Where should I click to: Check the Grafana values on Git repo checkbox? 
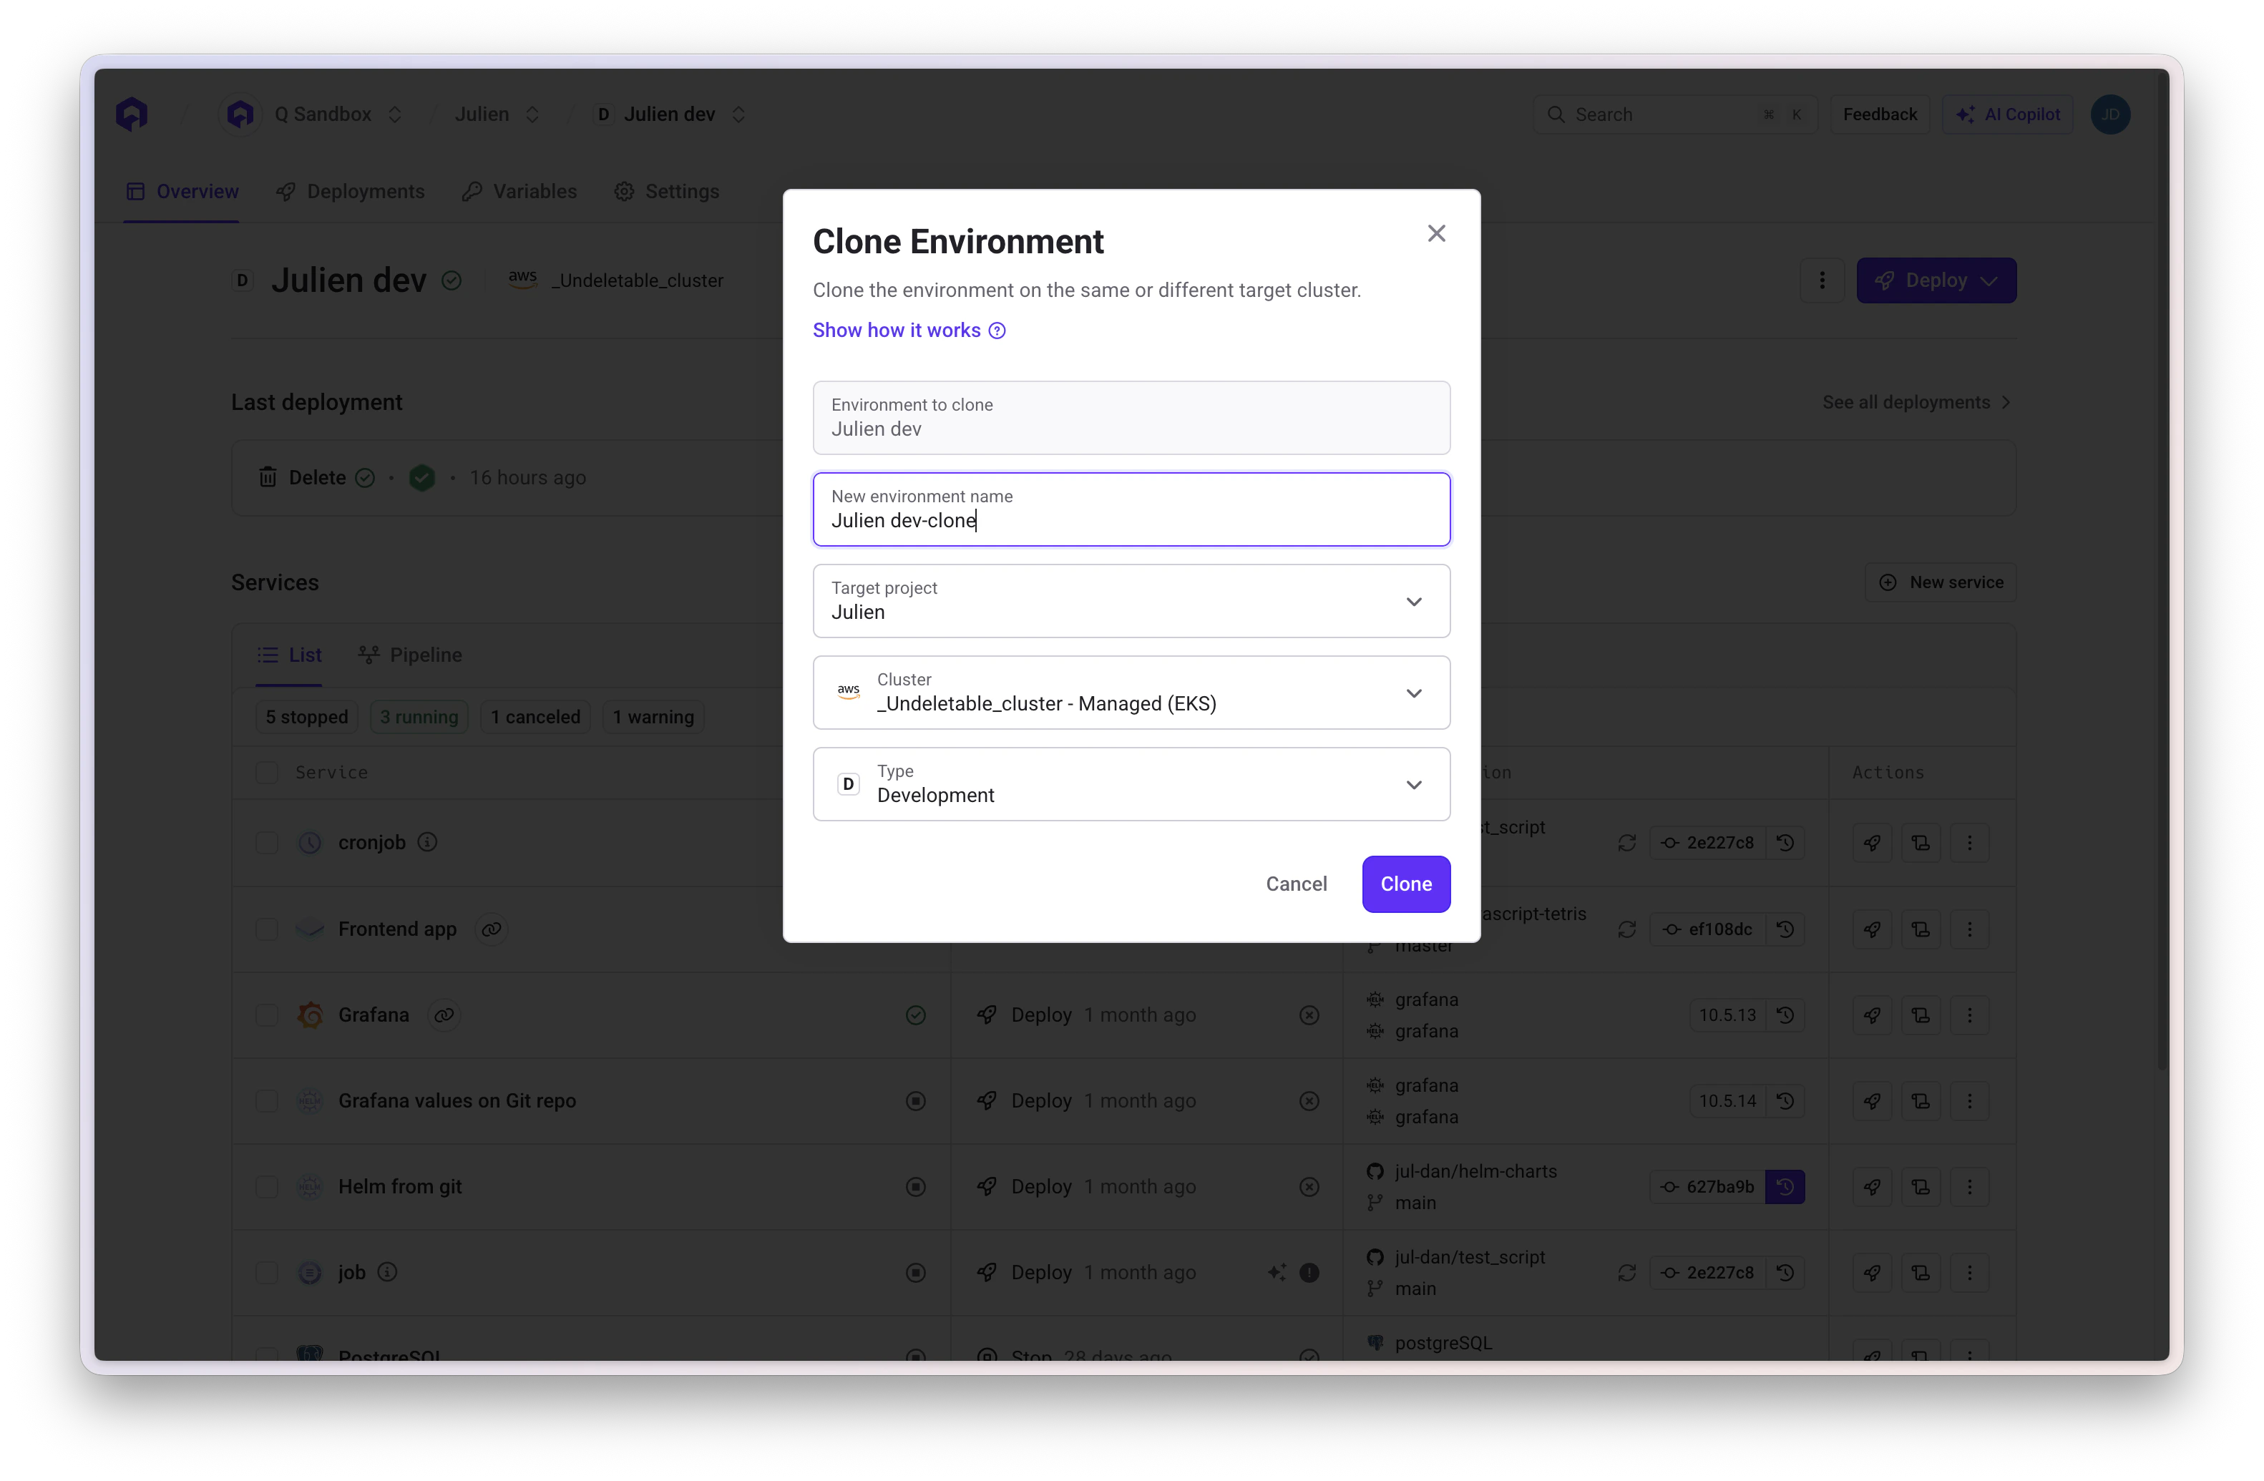tap(268, 1100)
